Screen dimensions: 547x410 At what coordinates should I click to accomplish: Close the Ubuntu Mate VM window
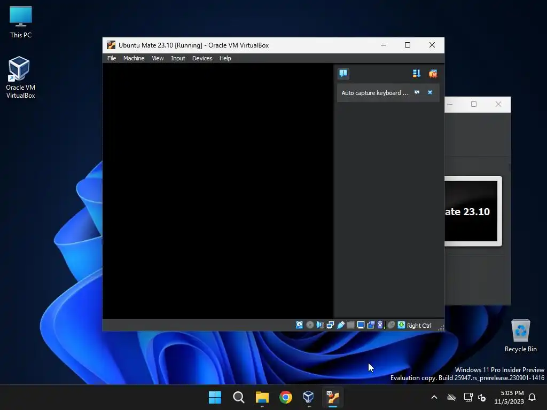click(432, 45)
